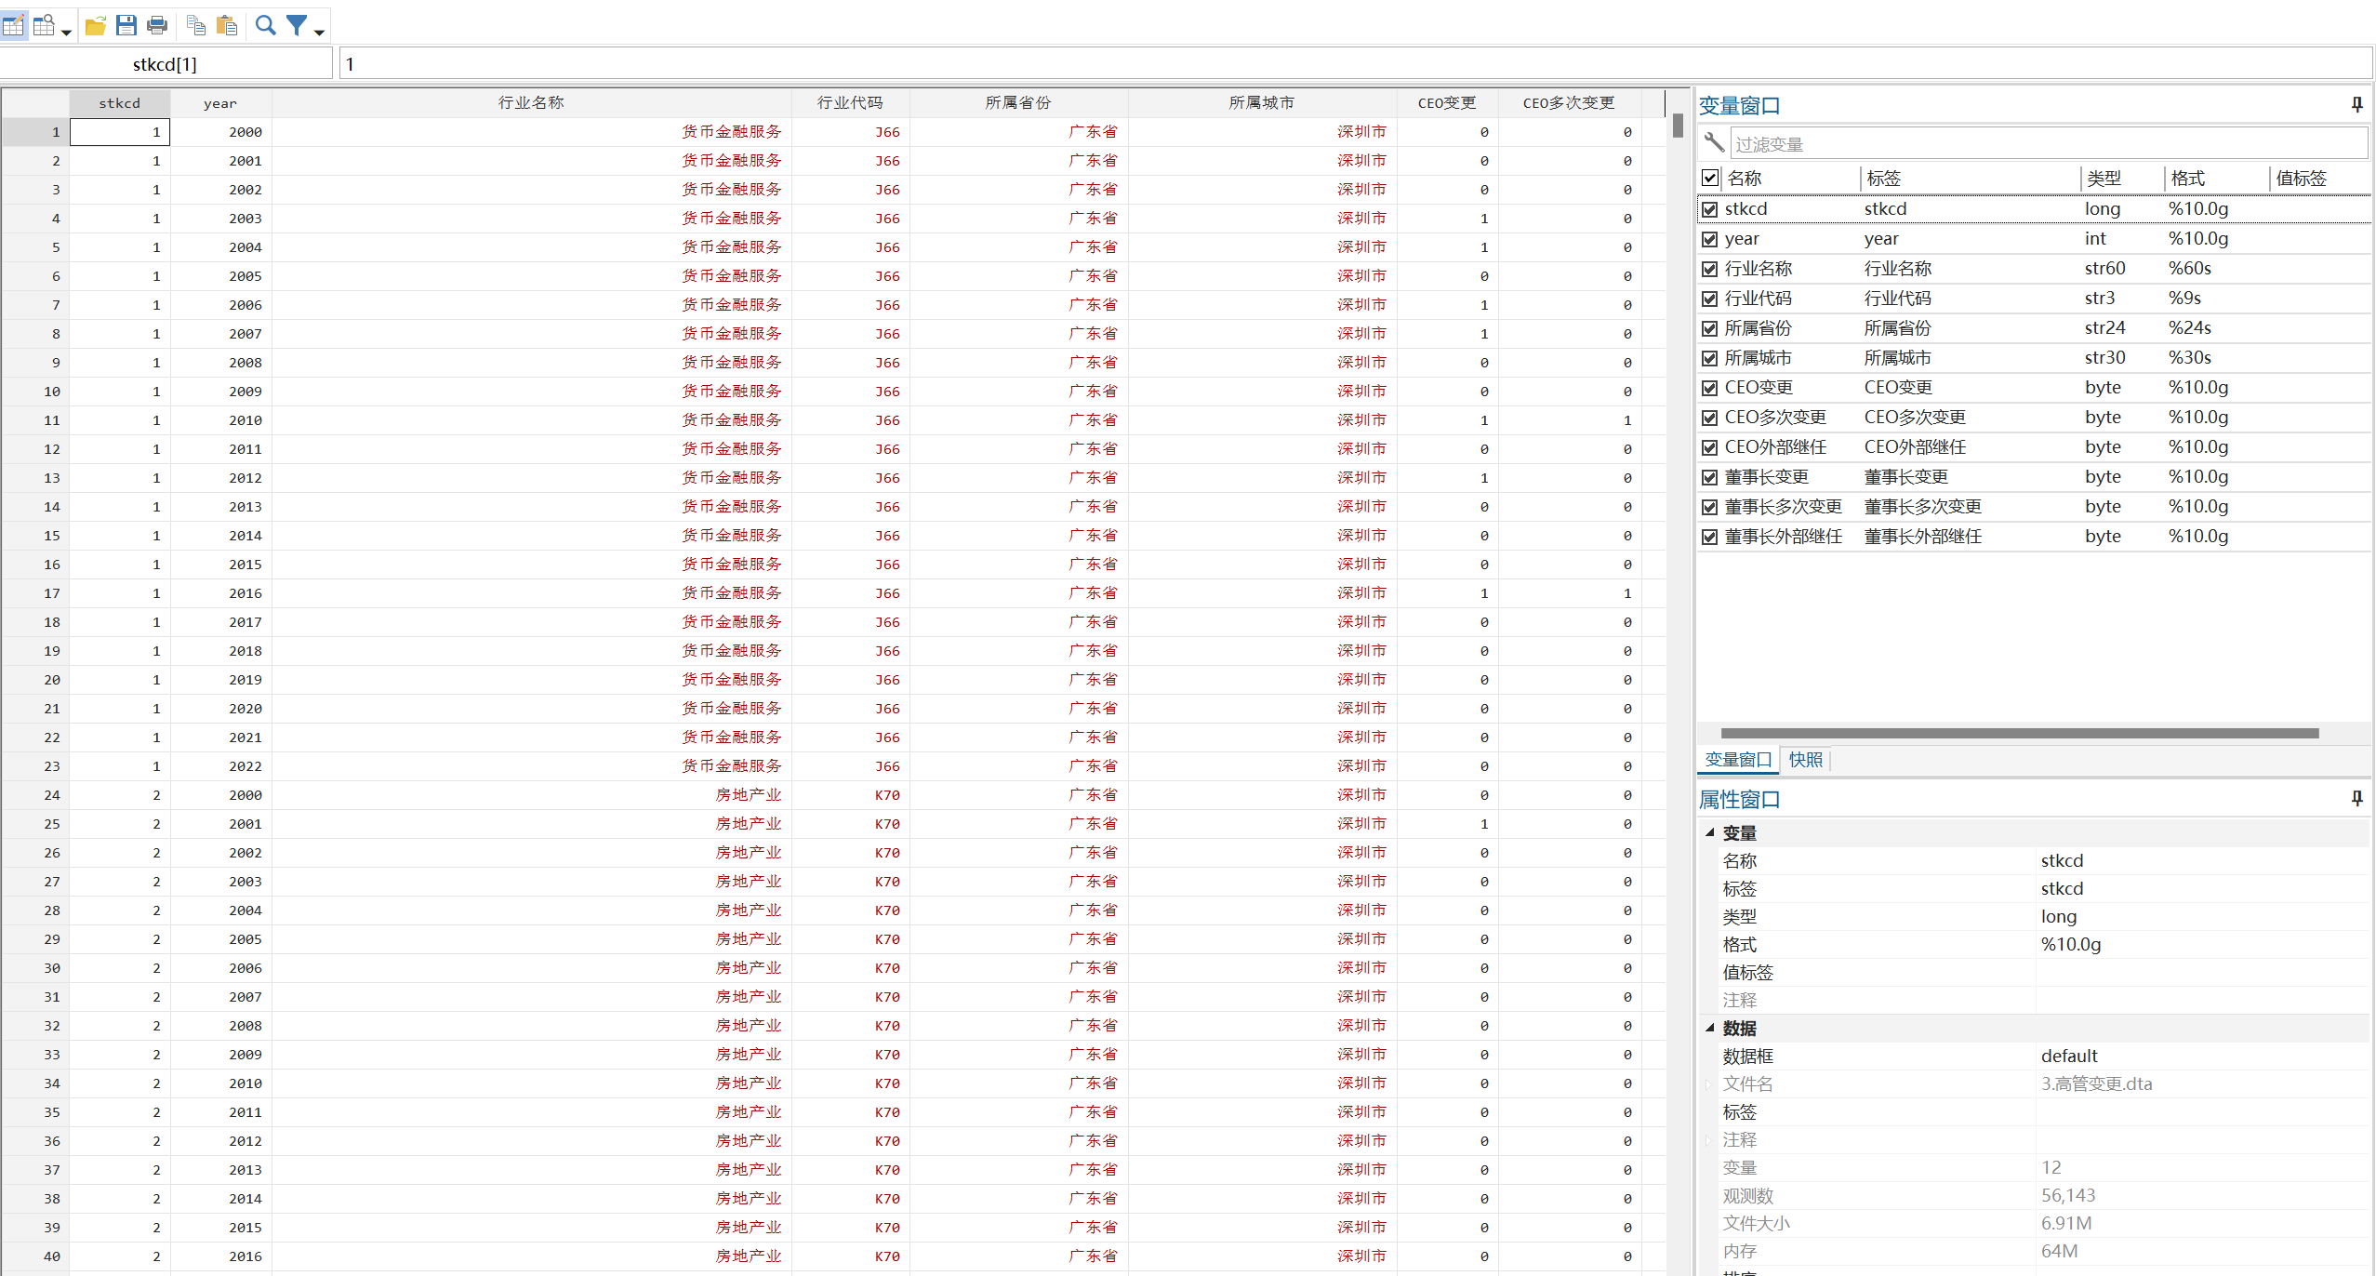2376x1276 pixels.
Task: Click the open file folder icon
Action: (x=95, y=25)
